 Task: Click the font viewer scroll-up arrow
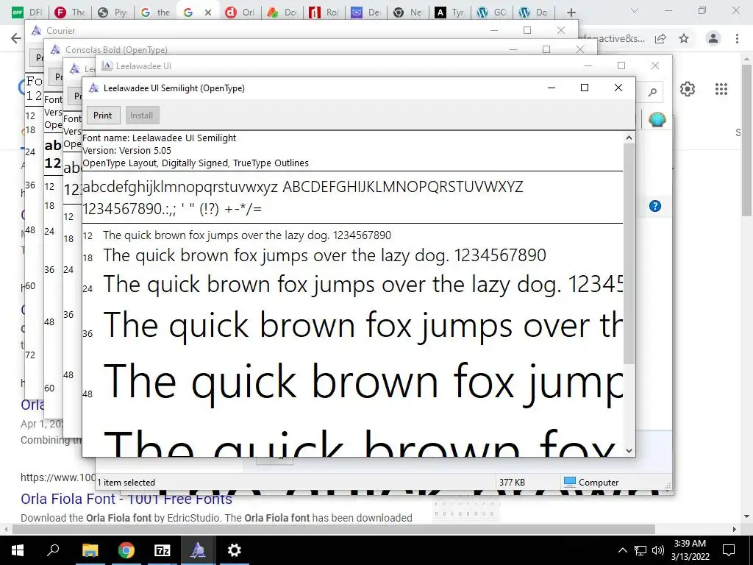(629, 138)
